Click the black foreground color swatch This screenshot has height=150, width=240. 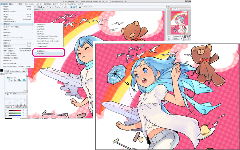(x=2, y=70)
